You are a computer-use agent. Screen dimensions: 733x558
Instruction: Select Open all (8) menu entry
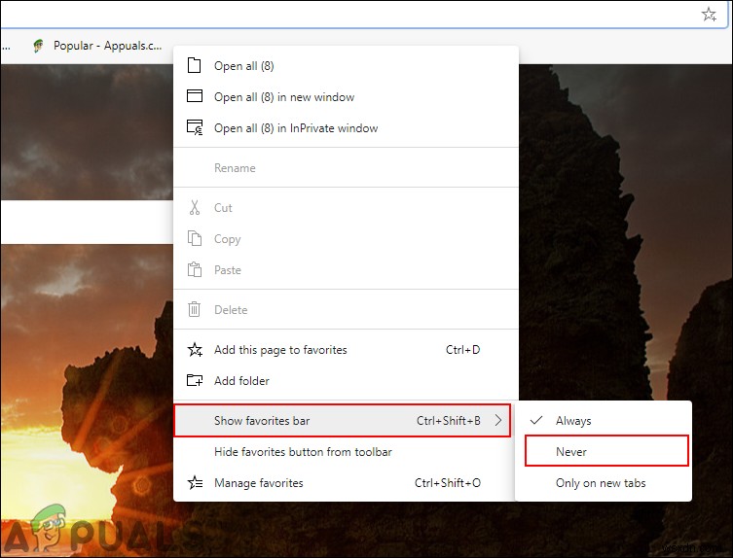[x=346, y=66]
